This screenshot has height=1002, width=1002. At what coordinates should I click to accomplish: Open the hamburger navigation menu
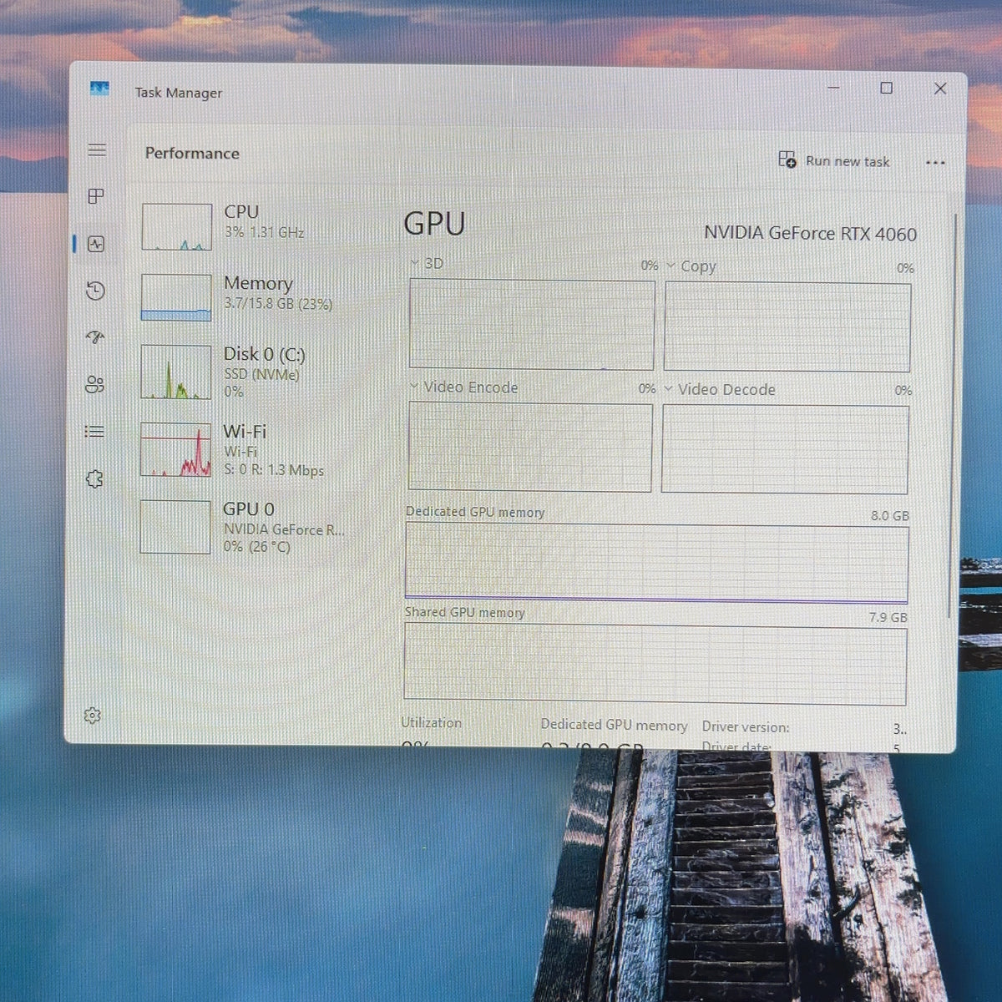coord(97,150)
